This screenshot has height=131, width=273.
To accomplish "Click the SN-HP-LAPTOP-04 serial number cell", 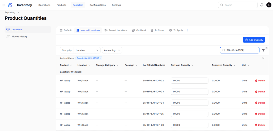I will tap(153, 103).
